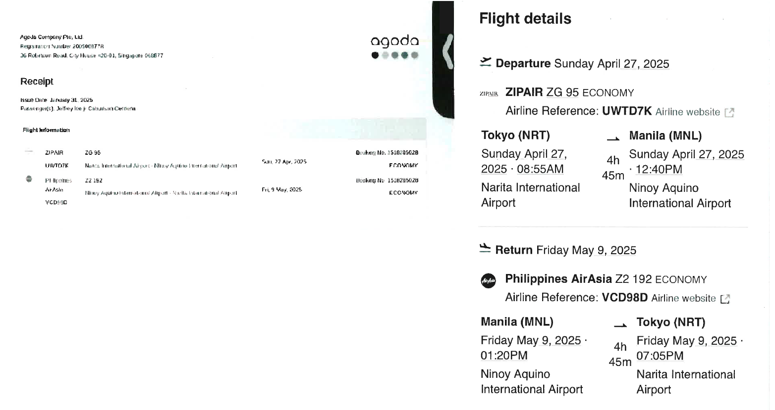This screenshot has height=410, width=775.
Task: Open external link icon beside VCD98D
Action: [725, 299]
